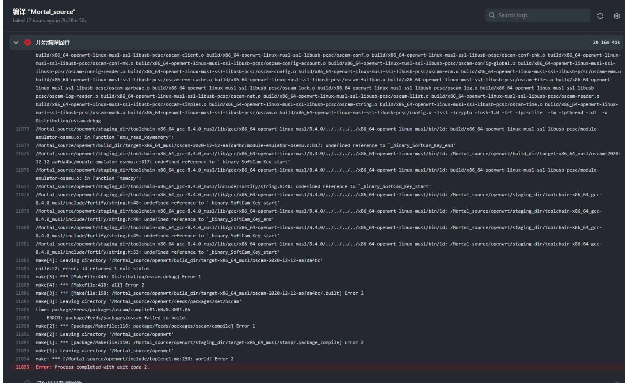
Task: Click line number 11873 in the log
Action: pyautogui.click(x=22, y=128)
